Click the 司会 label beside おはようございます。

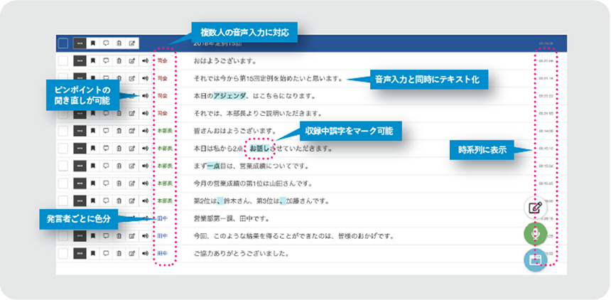162,61
